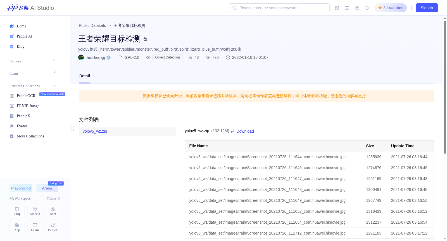This screenshot has height=241, width=447.
Task: Select yolov5_wz.zip in the file list
Action: (x=127, y=131)
